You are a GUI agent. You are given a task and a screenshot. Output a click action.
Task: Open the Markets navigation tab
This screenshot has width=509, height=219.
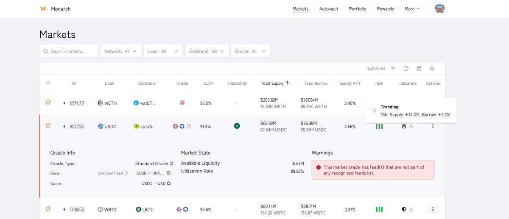click(x=300, y=8)
